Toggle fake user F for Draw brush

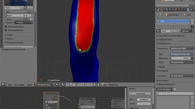pos(25,8)
